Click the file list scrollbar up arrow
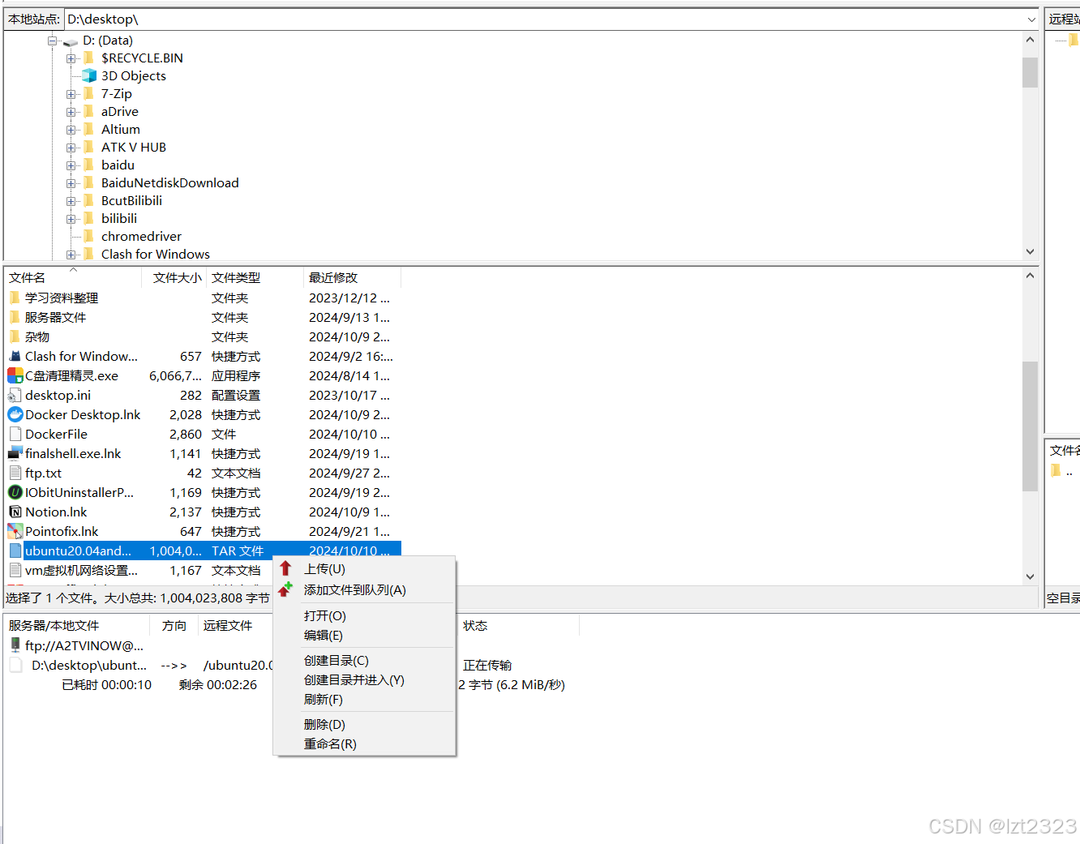 pos(1030,276)
